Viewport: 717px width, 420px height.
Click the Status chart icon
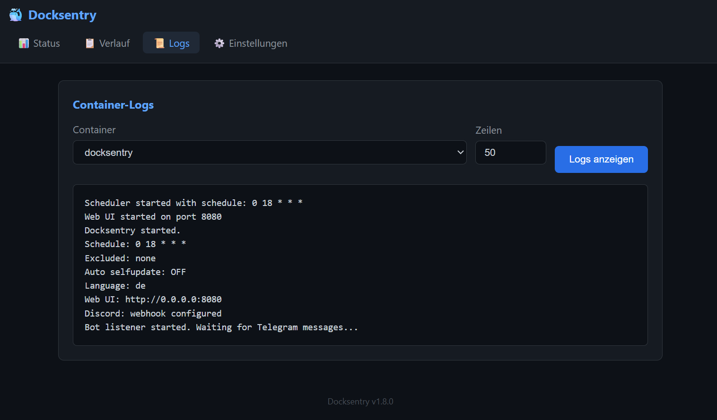tap(24, 43)
